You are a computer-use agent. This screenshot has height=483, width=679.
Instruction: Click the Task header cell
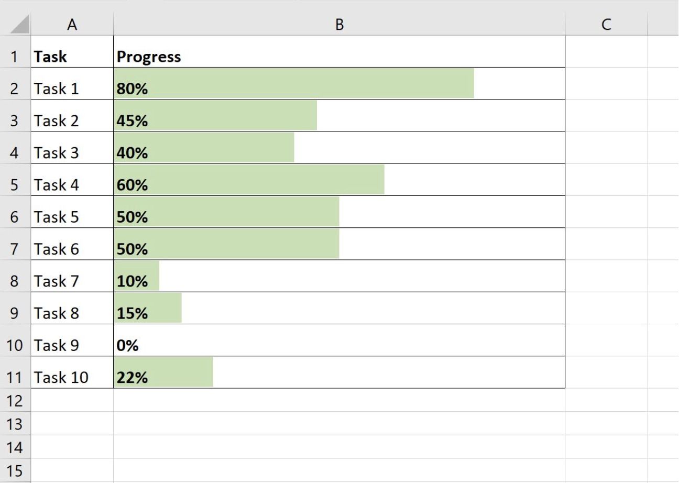tap(72, 57)
